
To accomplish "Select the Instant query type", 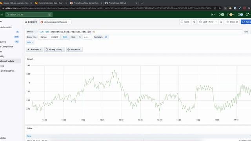I will point(55,37).
